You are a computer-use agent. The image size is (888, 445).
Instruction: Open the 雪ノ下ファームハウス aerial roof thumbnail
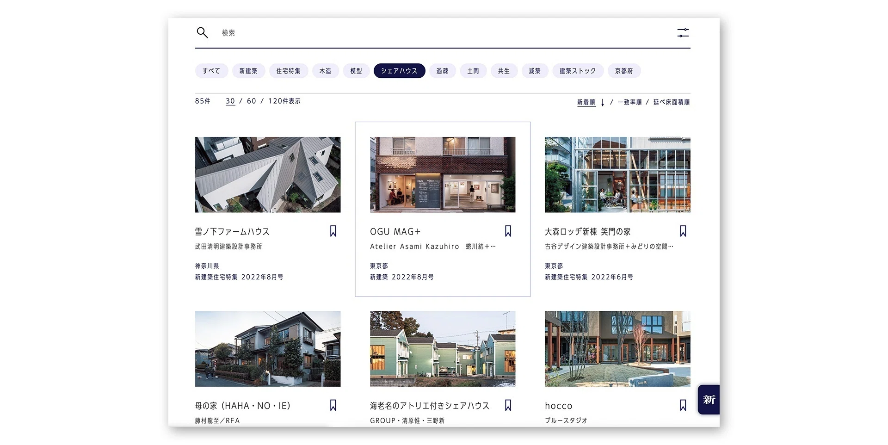click(268, 174)
